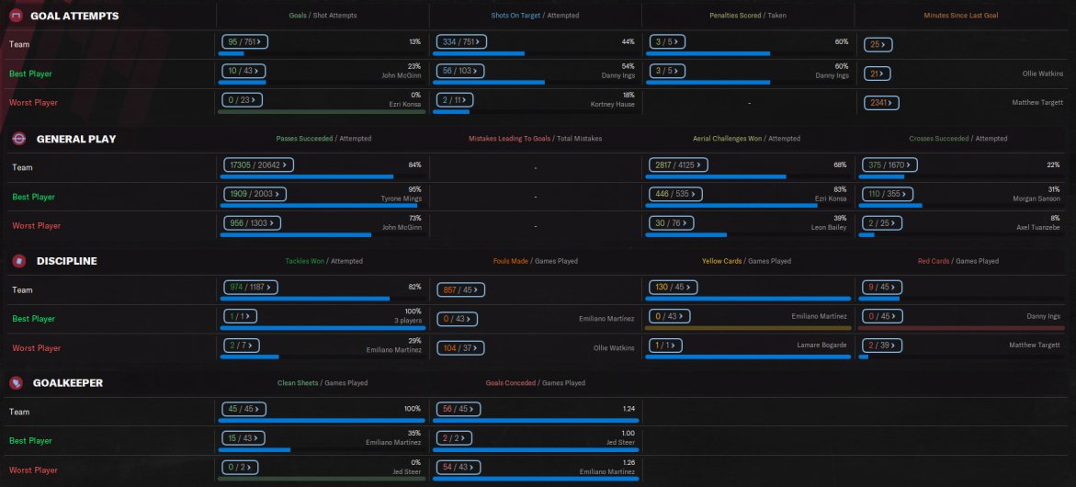The height and width of the screenshot is (487, 1076).
Task: Click the Mistakes Leading To Goals header
Action: tap(536, 139)
